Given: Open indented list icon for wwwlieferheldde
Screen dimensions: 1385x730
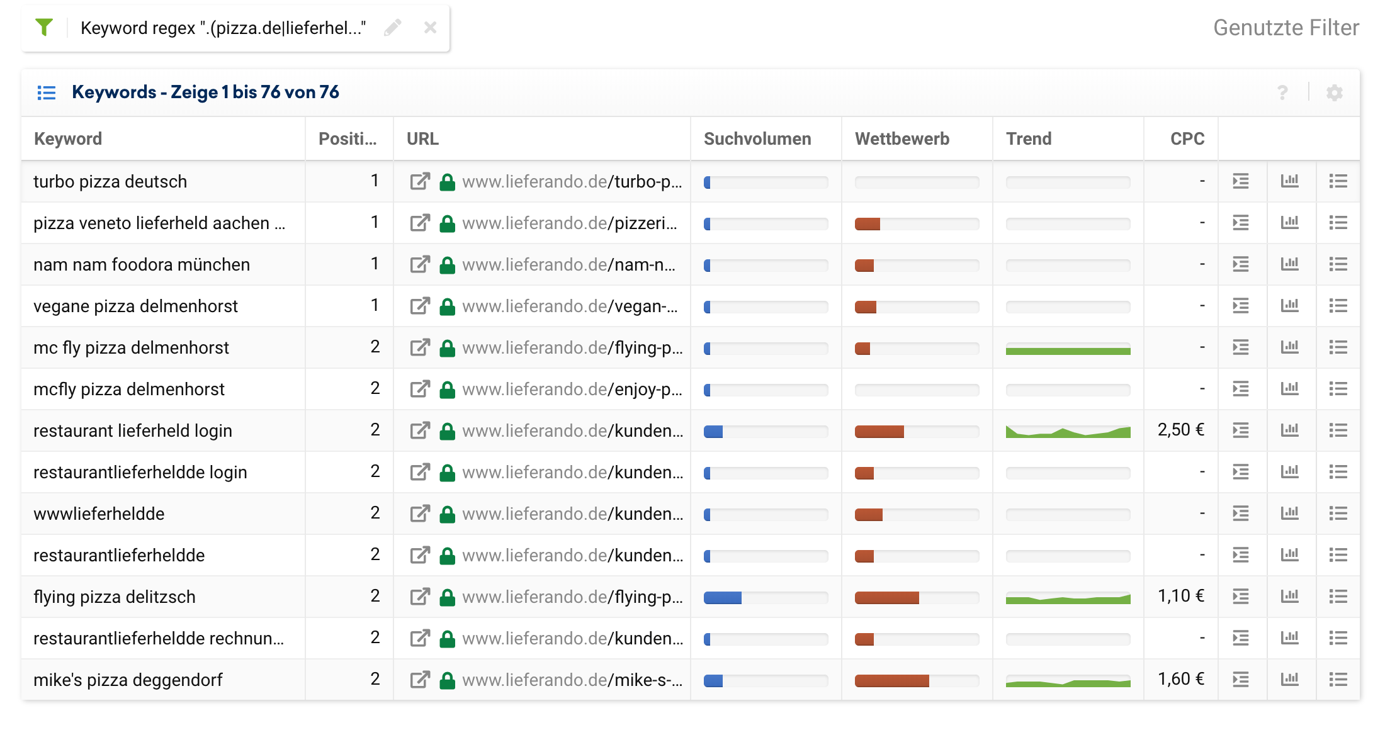Looking at the screenshot, I should pos(1241,514).
